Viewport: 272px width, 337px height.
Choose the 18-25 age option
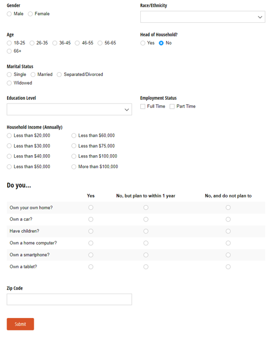point(9,43)
